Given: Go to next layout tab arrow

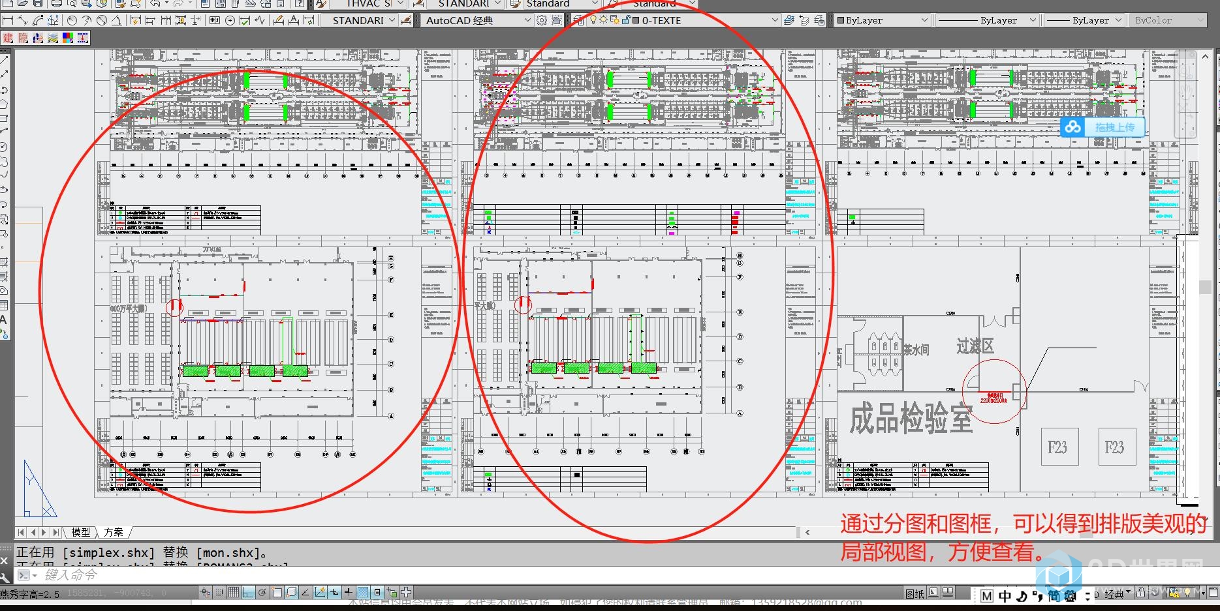Looking at the screenshot, I should pyautogui.click(x=44, y=532).
